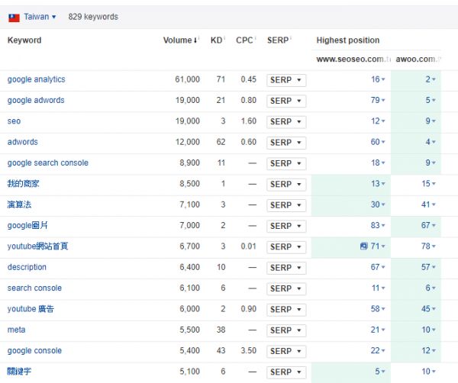The image size is (458, 383).
Task: Expand awoo position 5 for google adwords
Action: 431,100
